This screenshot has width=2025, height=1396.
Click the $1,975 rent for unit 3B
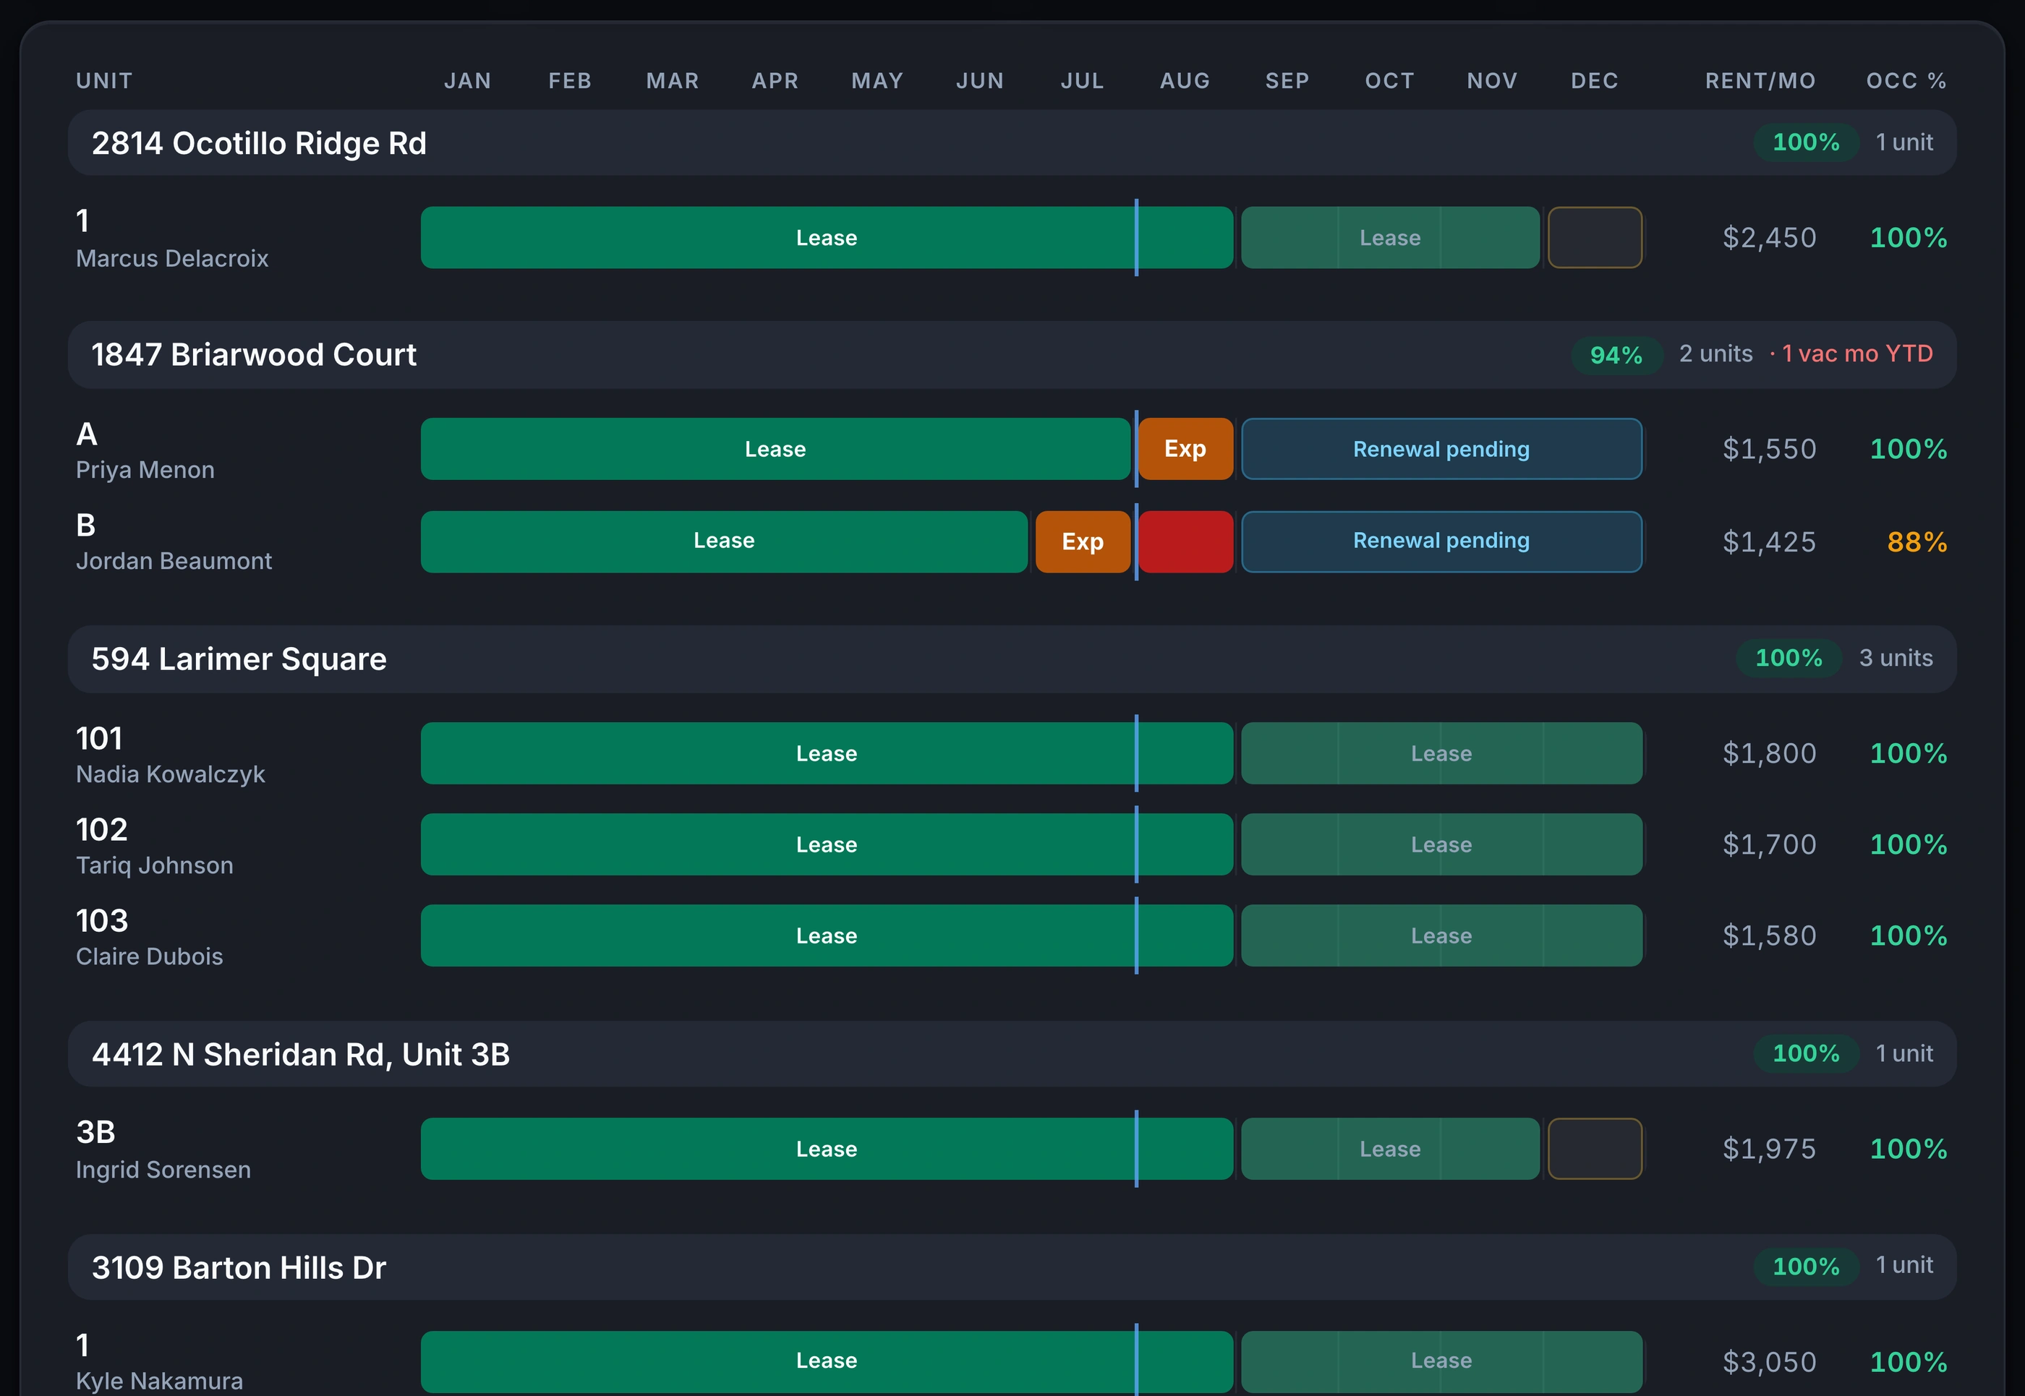tap(1768, 1149)
